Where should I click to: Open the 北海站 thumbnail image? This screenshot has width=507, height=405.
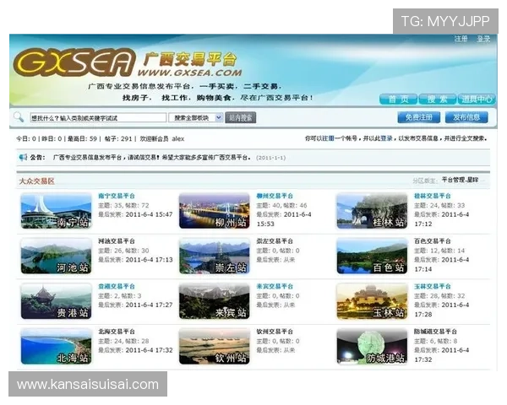57,347
